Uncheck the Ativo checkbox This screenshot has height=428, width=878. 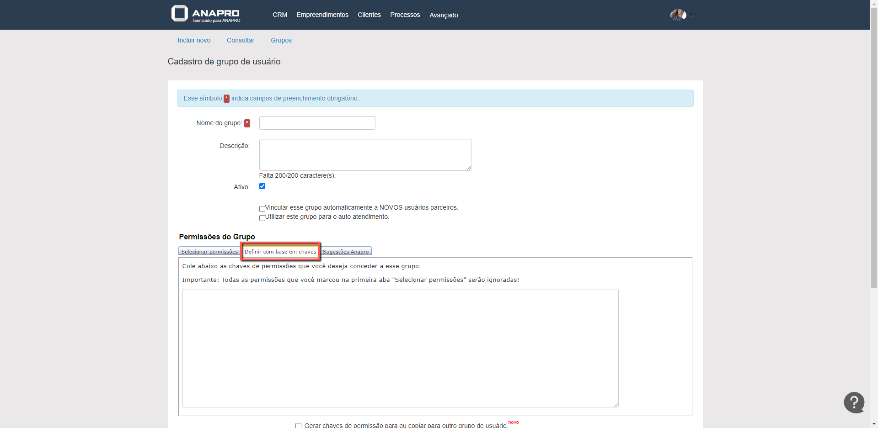[x=262, y=186]
